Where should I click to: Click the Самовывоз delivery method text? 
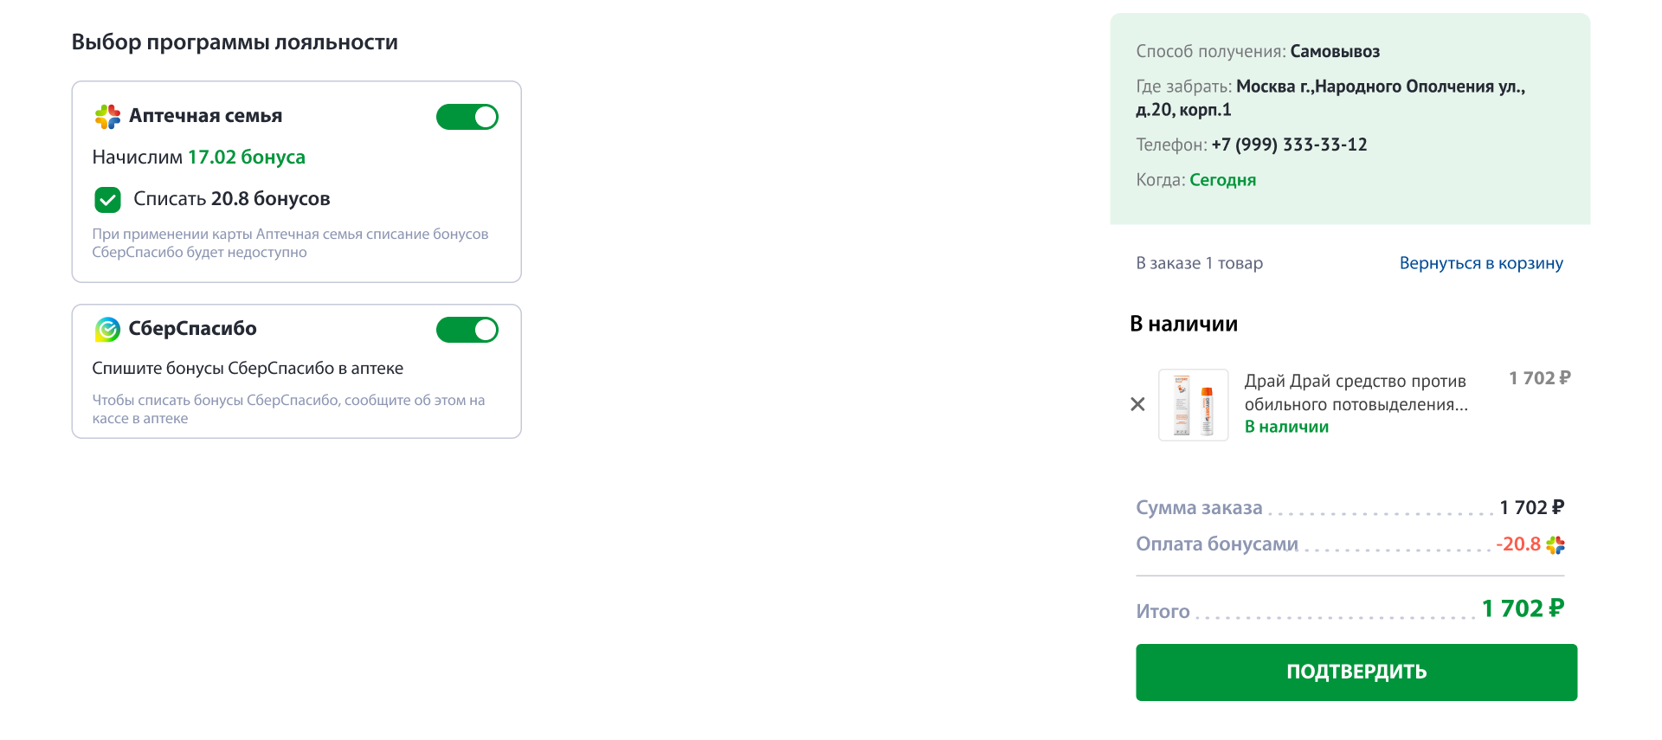click(1335, 52)
